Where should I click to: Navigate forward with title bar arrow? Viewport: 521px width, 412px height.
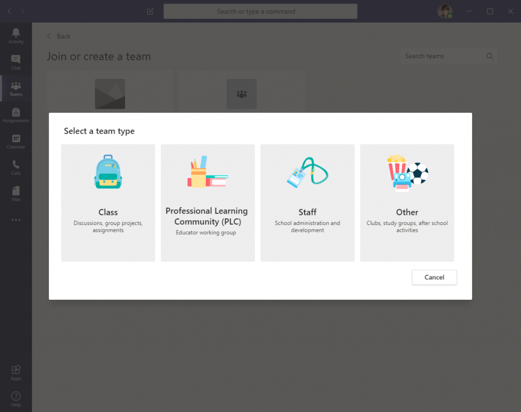tap(22, 11)
